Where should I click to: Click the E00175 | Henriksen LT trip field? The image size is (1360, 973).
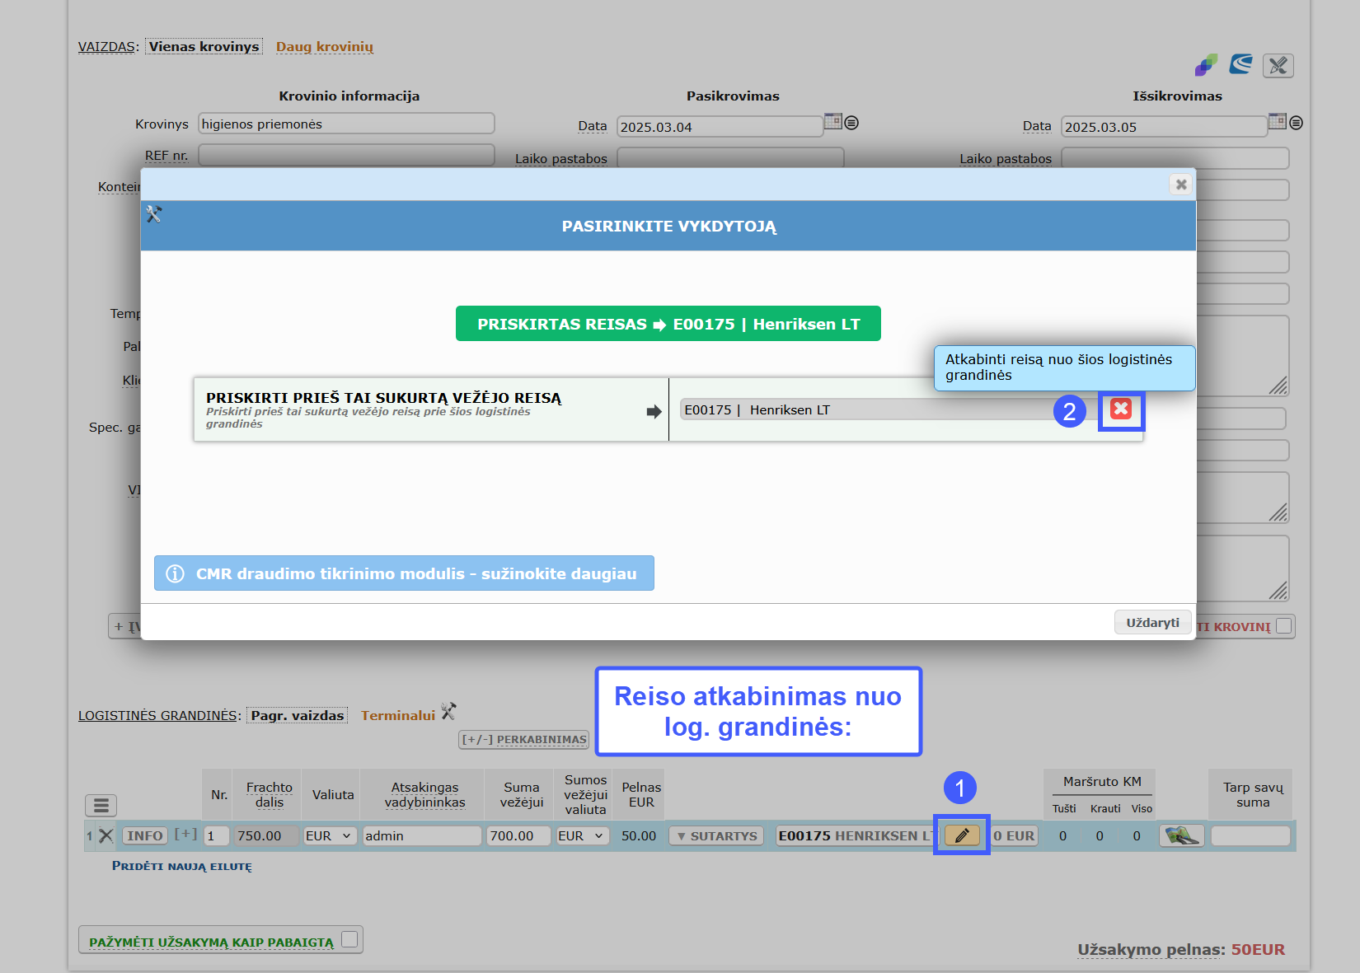pos(890,409)
